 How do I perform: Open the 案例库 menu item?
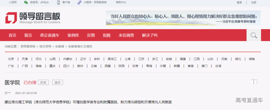pyautogui.click(x=73, y=35)
